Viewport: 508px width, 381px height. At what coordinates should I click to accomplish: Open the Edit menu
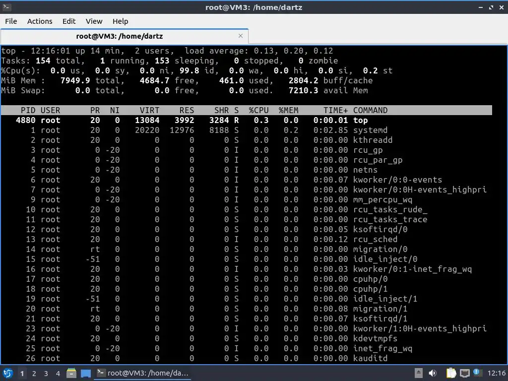68,21
